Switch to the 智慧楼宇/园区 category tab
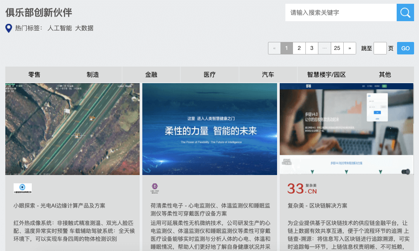The image size is (419, 251). tap(327, 75)
